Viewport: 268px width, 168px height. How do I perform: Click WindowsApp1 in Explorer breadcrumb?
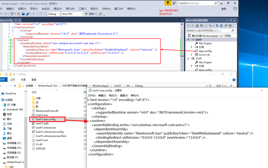[x=100, y=86]
